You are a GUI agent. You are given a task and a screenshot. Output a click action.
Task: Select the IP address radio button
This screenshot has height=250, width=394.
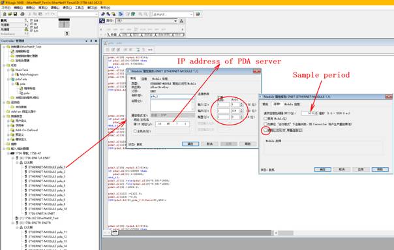pyautogui.click(x=135, y=124)
